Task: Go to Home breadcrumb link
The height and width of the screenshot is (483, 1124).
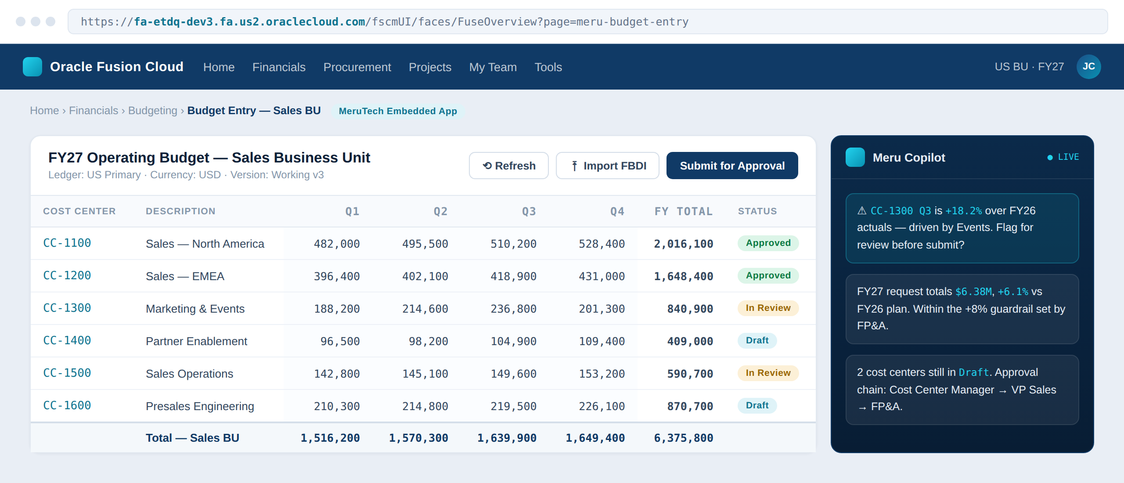Action: 44,111
